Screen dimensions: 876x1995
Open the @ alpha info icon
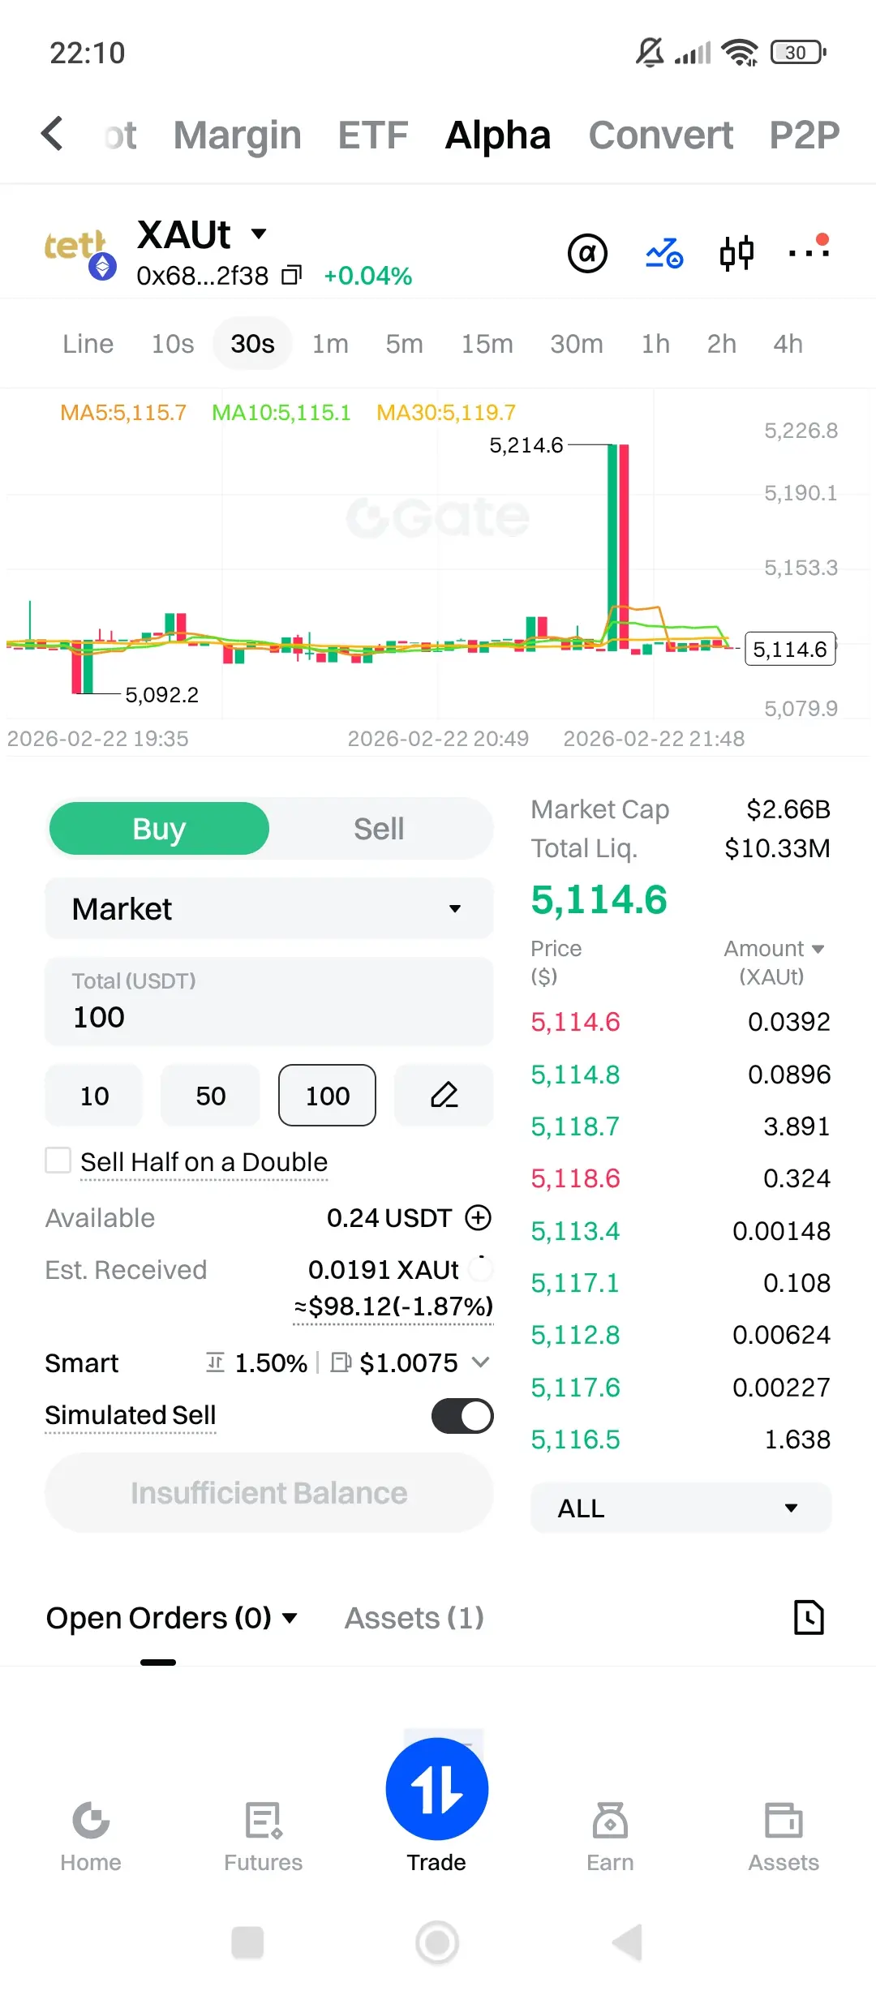tap(587, 253)
